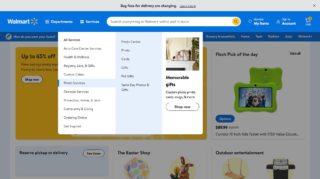Screen dimensions: 320x179
Task: Click the $89.99 price text
Action: [222, 127]
